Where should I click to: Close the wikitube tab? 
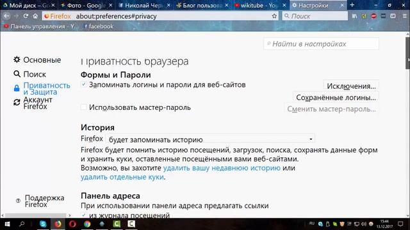284,5
